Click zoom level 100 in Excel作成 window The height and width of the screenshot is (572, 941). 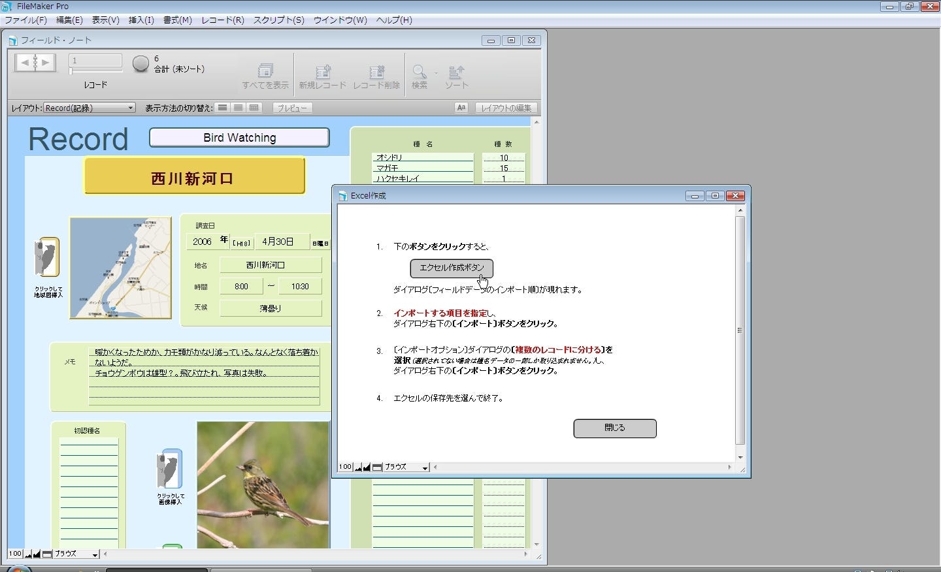(x=345, y=467)
